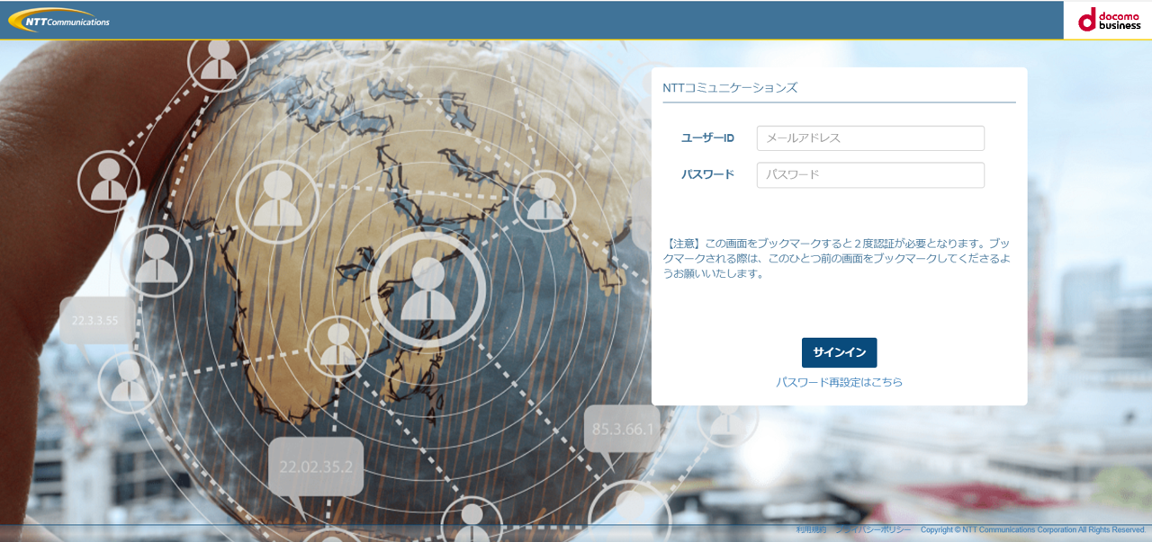The image size is (1152, 542).
Task: Open the 利用規約 footer link
Action: coord(811,530)
